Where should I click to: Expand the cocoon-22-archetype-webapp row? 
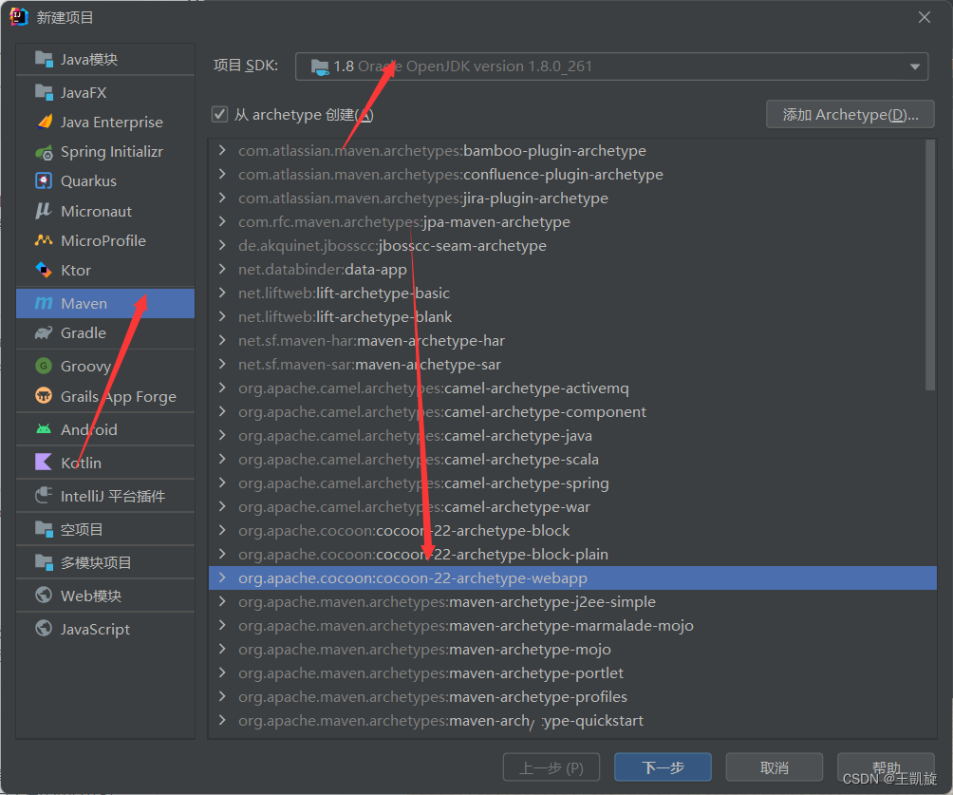[x=222, y=577]
